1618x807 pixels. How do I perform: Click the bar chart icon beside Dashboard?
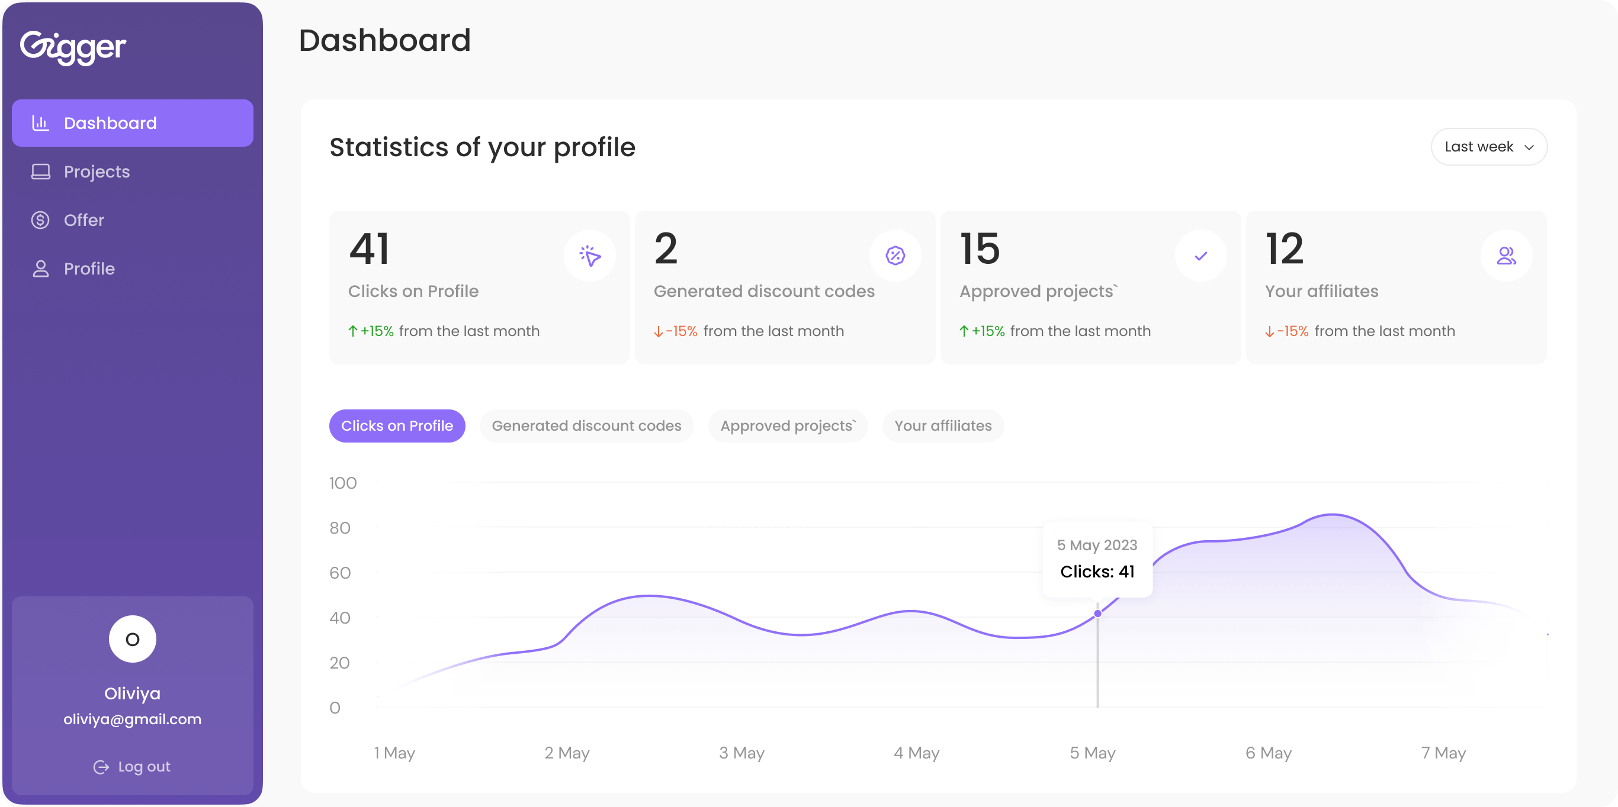[x=41, y=123]
